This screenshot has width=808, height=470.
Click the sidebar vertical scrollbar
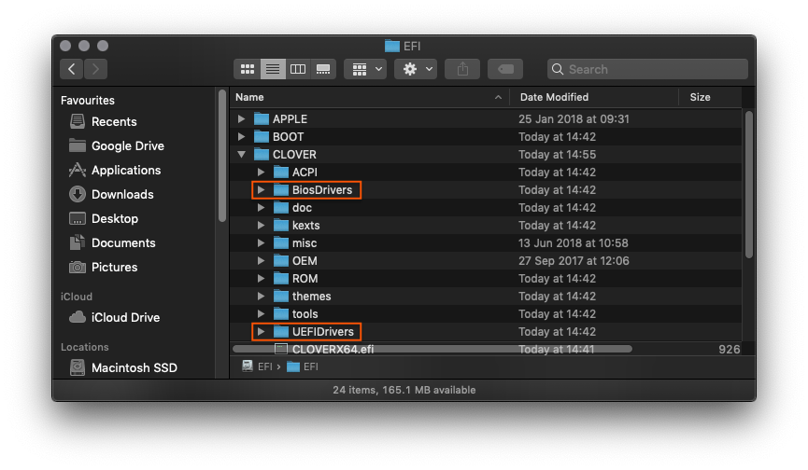click(222, 156)
